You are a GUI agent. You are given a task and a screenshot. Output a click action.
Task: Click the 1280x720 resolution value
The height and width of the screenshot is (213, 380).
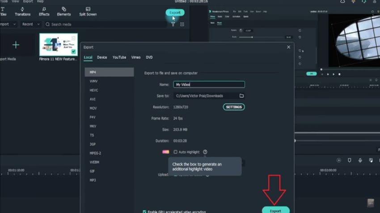click(181, 107)
